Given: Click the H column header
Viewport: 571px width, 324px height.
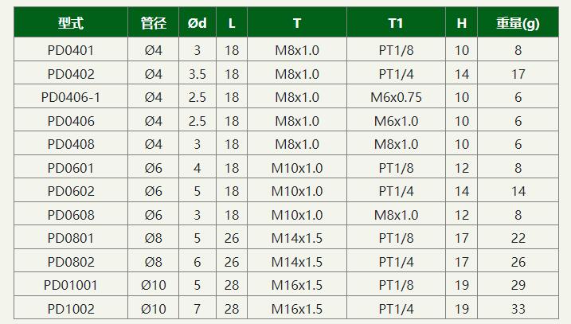Looking at the screenshot, I should click(461, 23).
